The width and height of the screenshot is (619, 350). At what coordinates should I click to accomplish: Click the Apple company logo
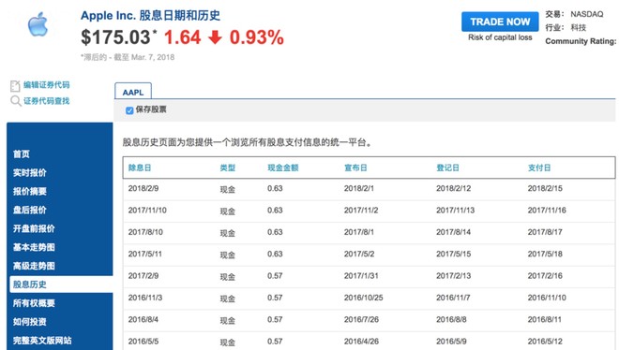point(38,24)
